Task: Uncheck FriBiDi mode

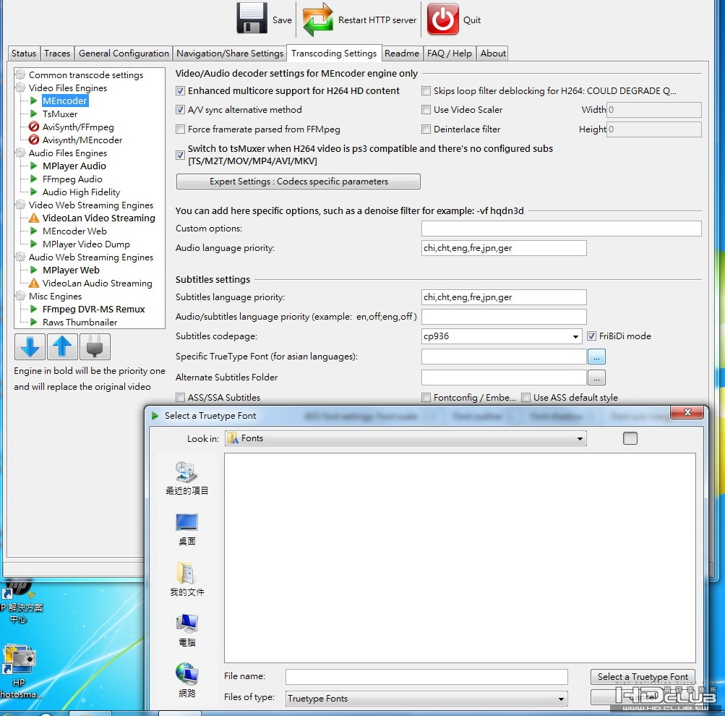Action: click(x=591, y=336)
